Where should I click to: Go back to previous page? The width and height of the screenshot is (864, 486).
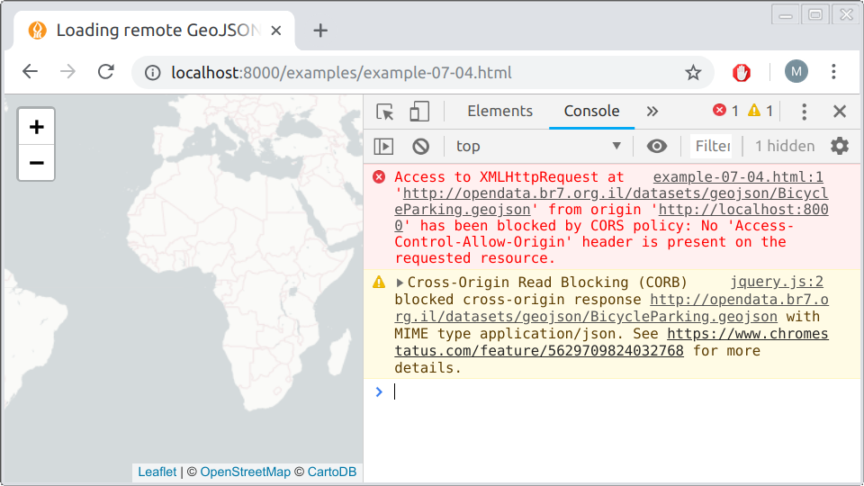click(31, 72)
